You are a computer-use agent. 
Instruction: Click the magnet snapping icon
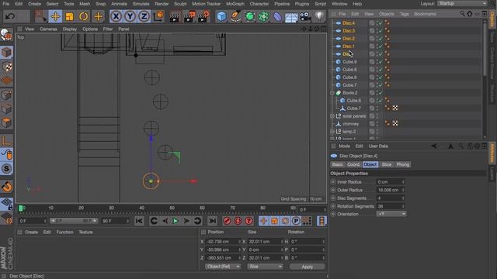[6, 187]
